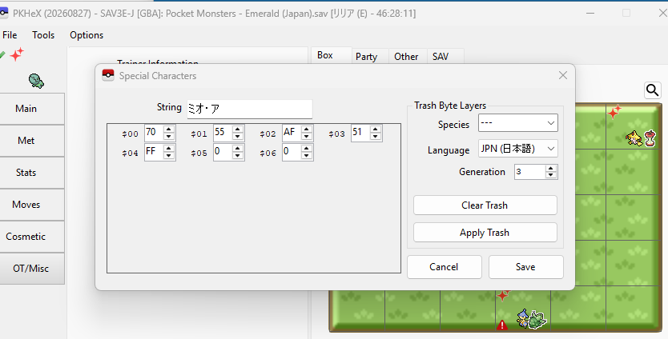Decrement byte $05 value
The image size is (668, 339).
(x=238, y=155)
